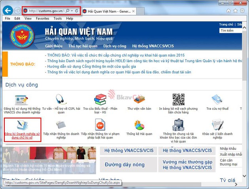This screenshot has width=249, height=189.
Task: Open Hướng dẫn Cổng thông tin một cửa
Action: click(91, 67)
